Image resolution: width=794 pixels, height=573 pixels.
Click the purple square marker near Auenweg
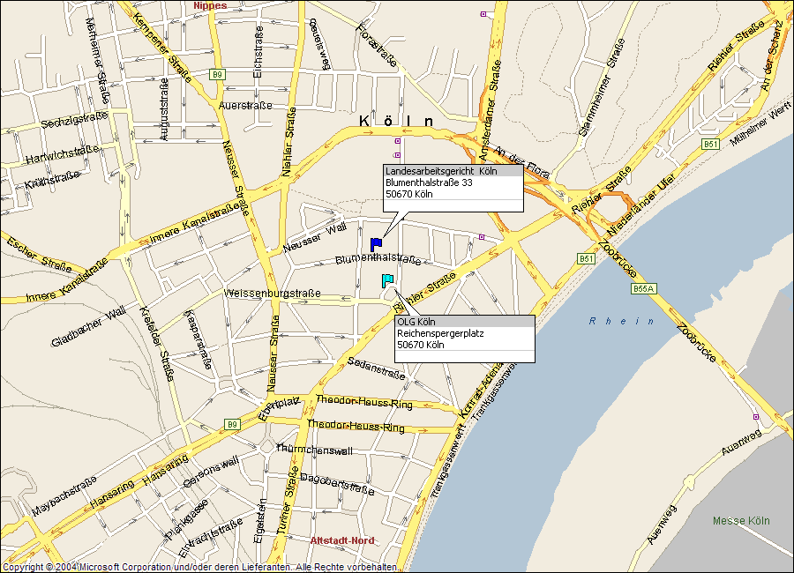tap(755, 416)
